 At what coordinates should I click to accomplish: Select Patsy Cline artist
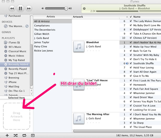click(x=52, y=47)
